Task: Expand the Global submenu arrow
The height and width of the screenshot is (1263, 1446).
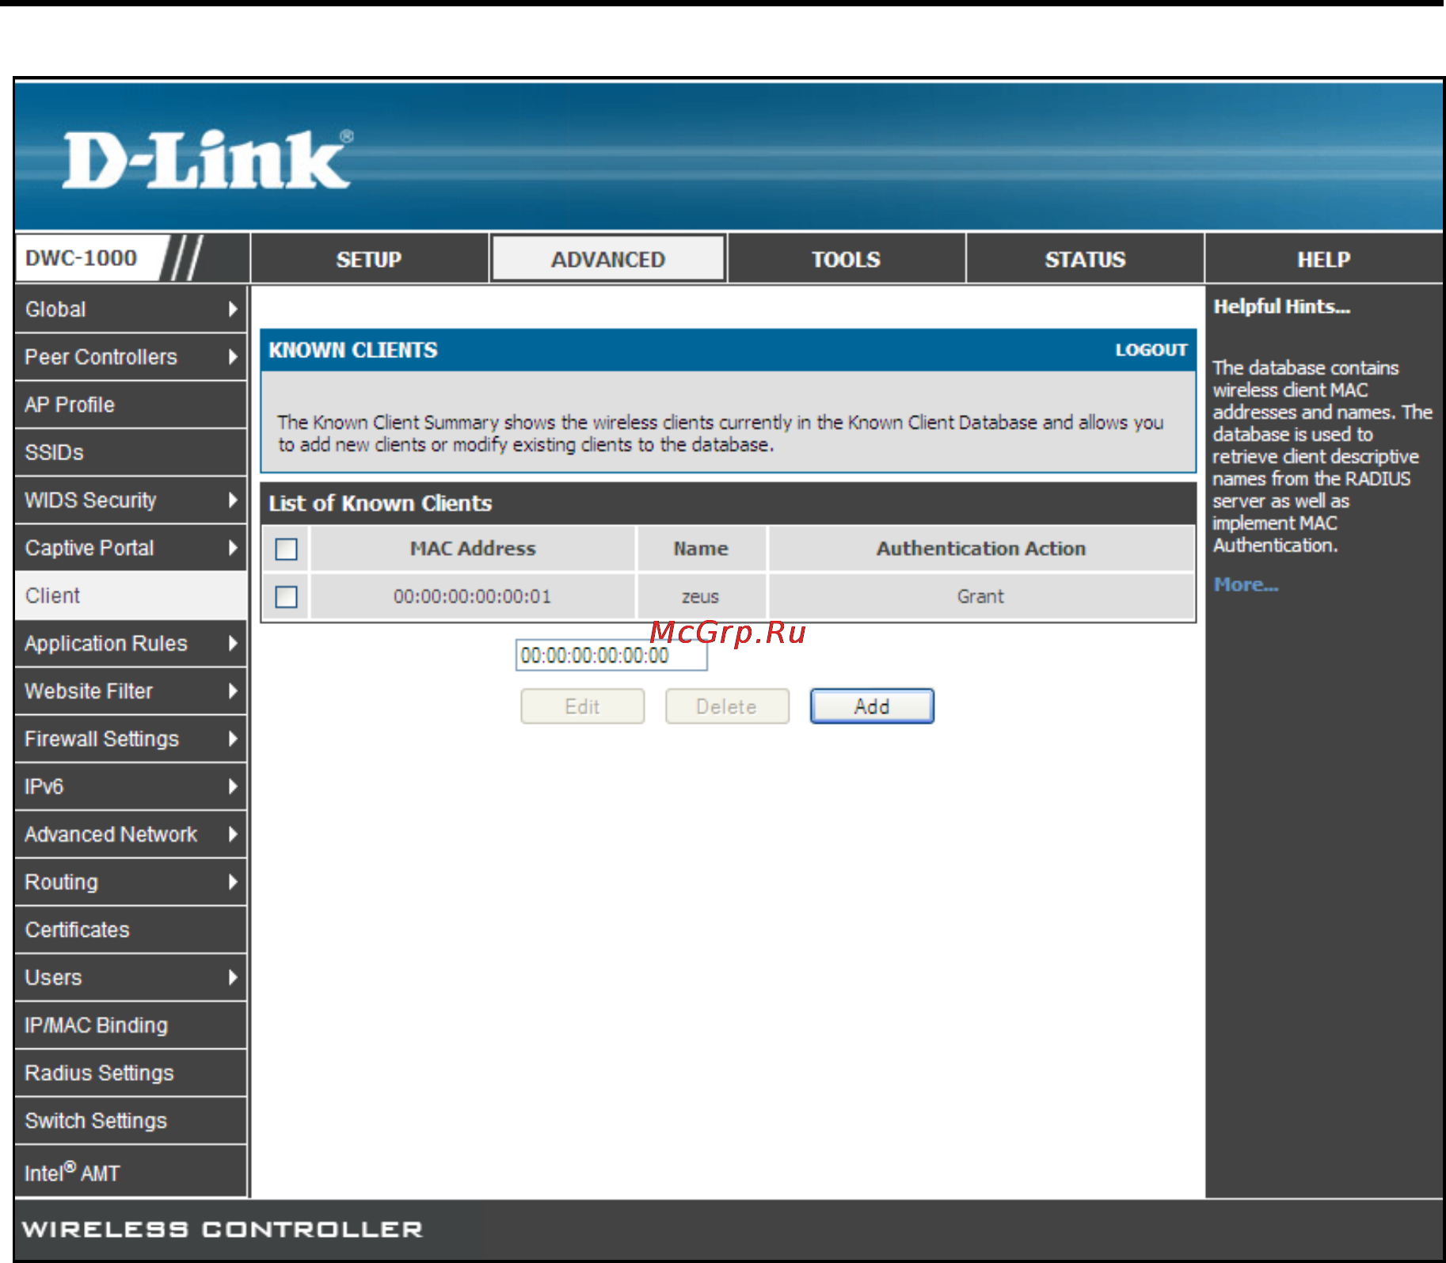Action: point(233,309)
